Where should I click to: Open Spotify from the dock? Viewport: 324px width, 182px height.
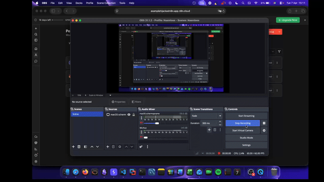(218, 172)
